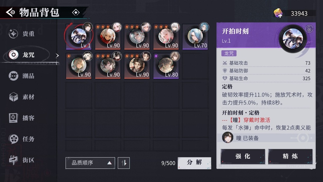Image resolution: width=323 pixels, height=182 pixels.
Task: Open the 素材 box icon category
Action: 22,97
